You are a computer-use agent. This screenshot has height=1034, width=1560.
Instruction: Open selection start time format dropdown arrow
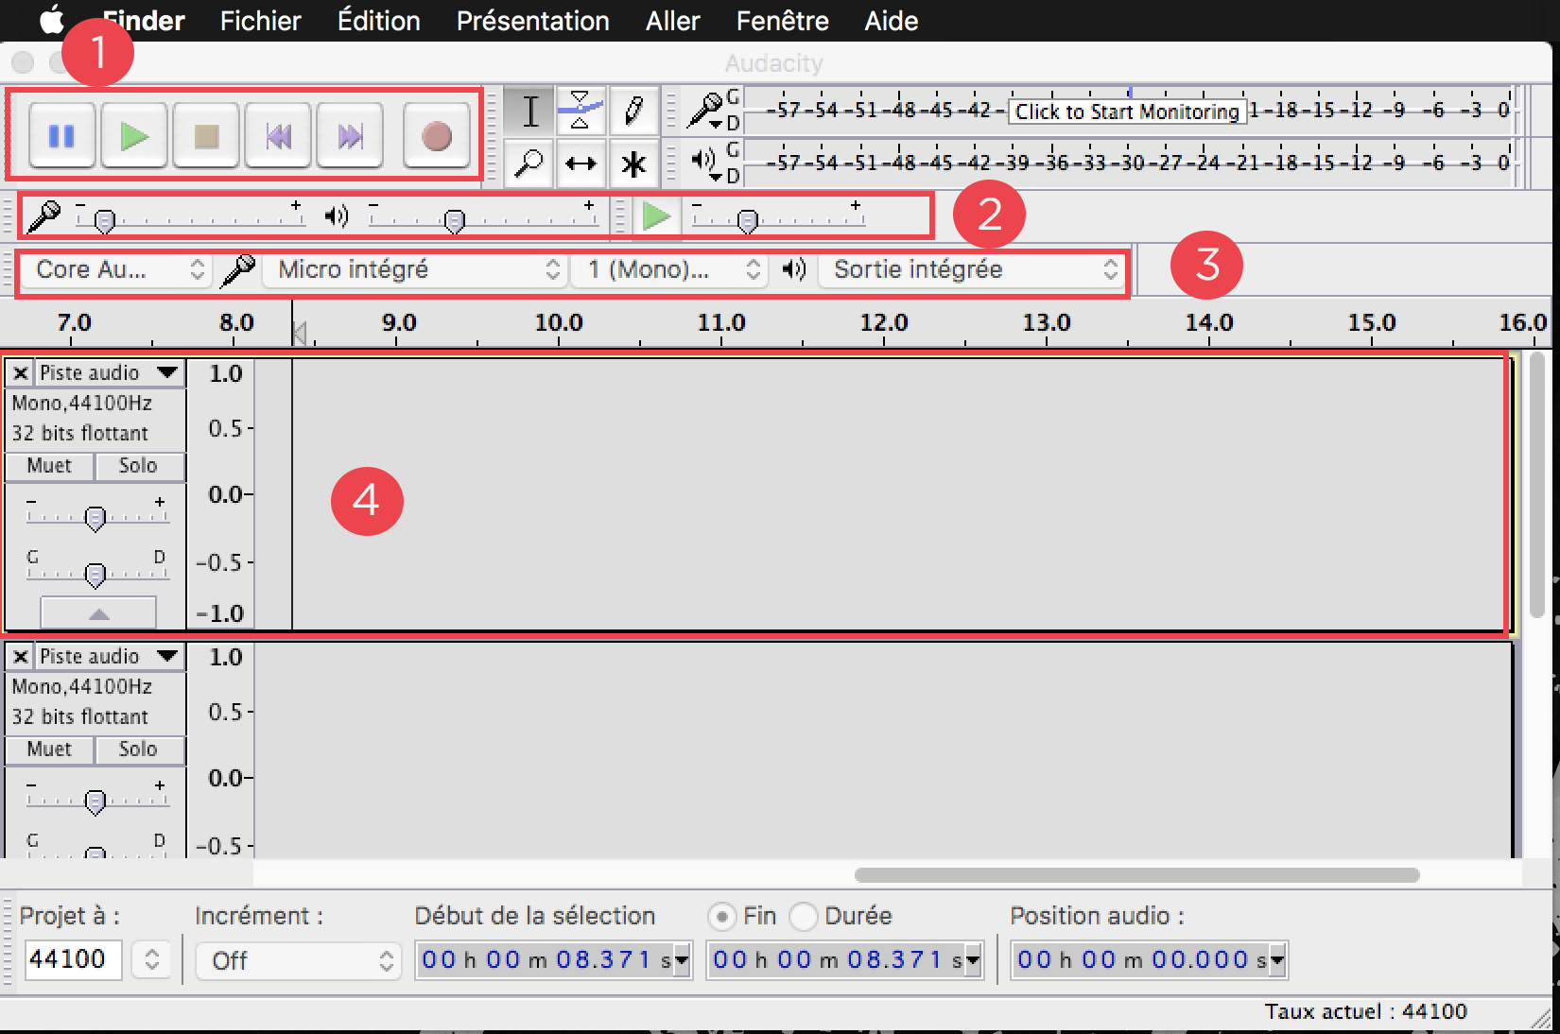681,960
